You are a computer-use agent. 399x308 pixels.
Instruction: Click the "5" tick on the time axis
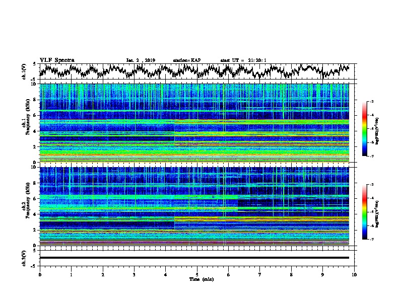tap(197, 275)
